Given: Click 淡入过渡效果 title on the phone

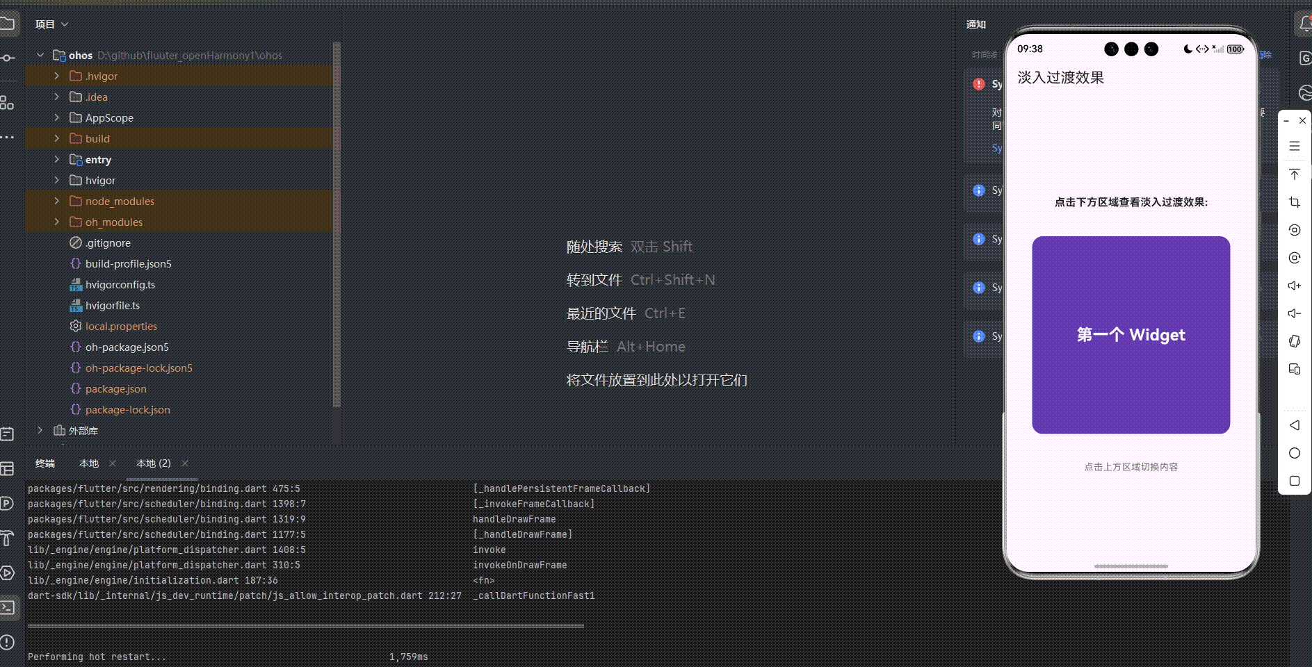Looking at the screenshot, I should [x=1060, y=77].
